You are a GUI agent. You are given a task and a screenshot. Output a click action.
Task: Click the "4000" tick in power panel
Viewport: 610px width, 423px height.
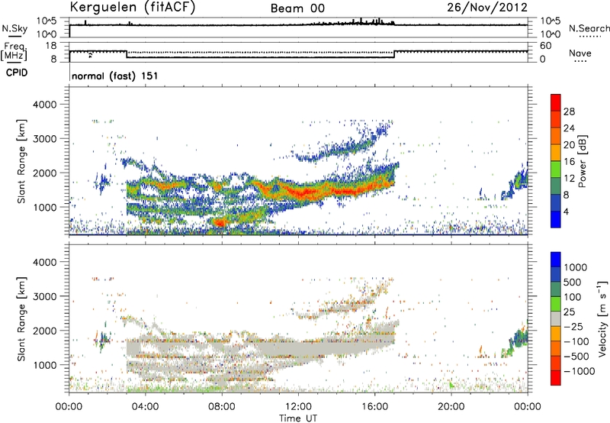45,105
